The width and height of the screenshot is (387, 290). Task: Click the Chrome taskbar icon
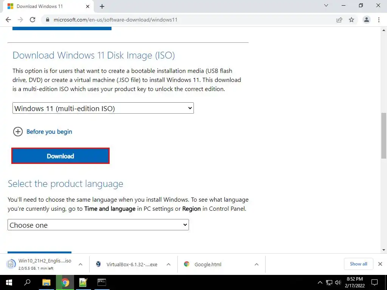(65, 282)
